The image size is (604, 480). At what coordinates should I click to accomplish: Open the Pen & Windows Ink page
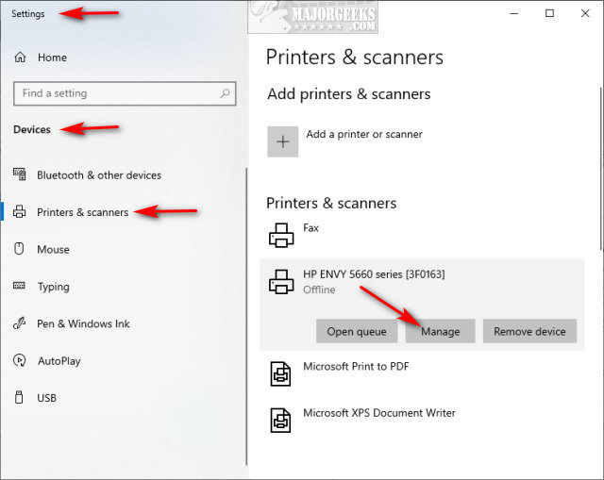point(83,323)
